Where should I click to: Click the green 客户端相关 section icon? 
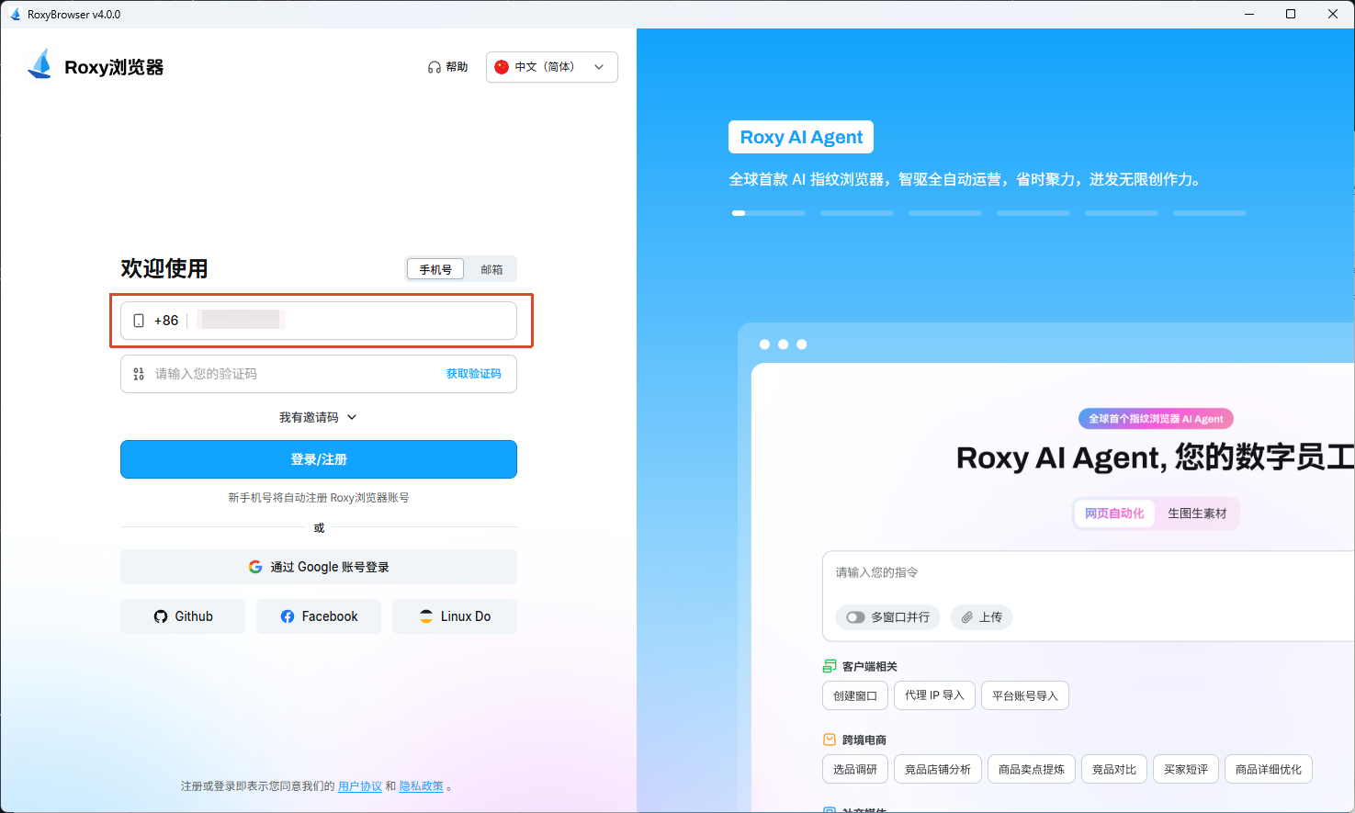coord(830,666)
